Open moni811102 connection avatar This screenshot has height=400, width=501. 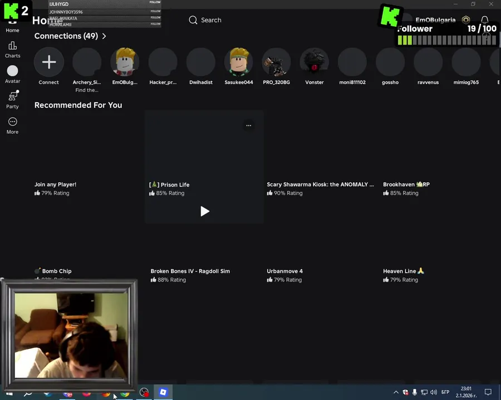[352, 62]
